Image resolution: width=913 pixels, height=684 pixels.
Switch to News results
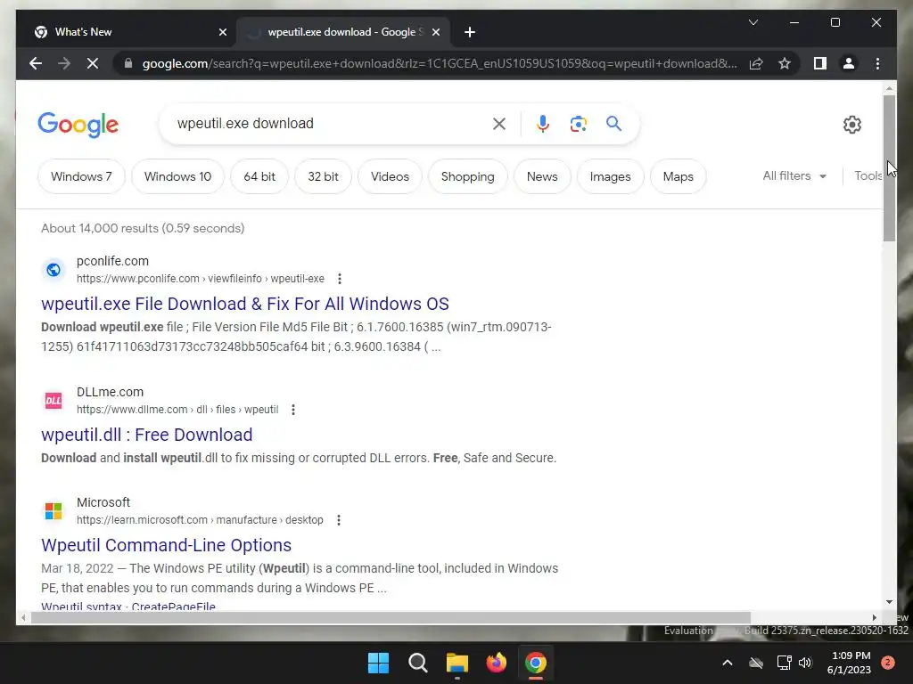pos(542,176)
